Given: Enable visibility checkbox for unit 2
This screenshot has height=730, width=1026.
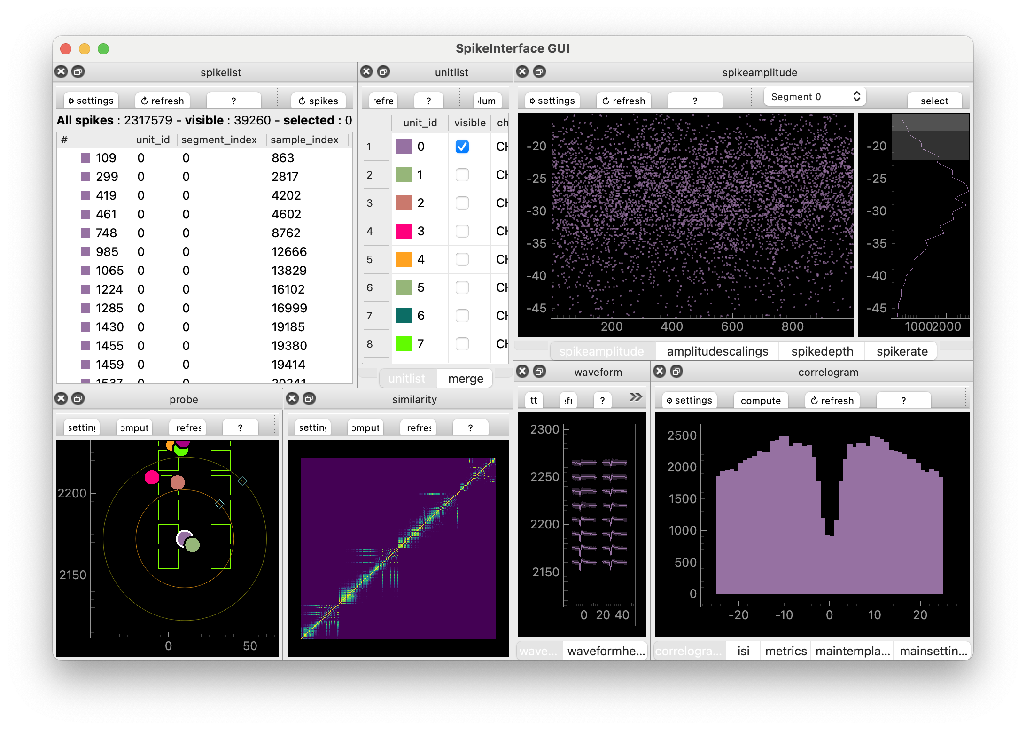Looking at the screenshot, I should coord(462,203).
